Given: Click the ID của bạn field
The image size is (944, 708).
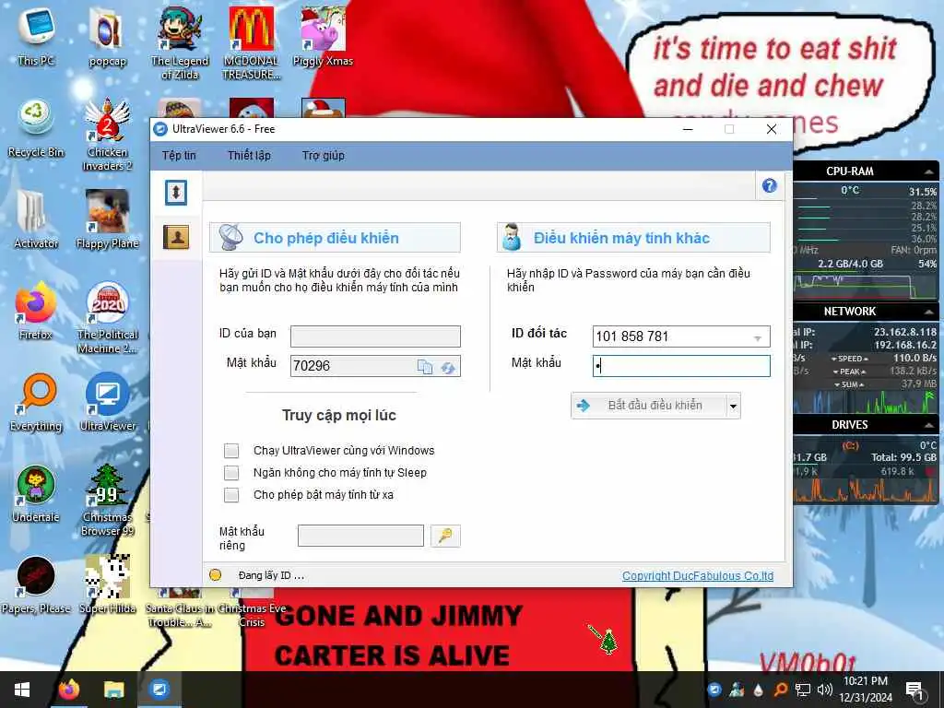Looking at the screenshot, I should pyautogui.click(x=375, y=336).
